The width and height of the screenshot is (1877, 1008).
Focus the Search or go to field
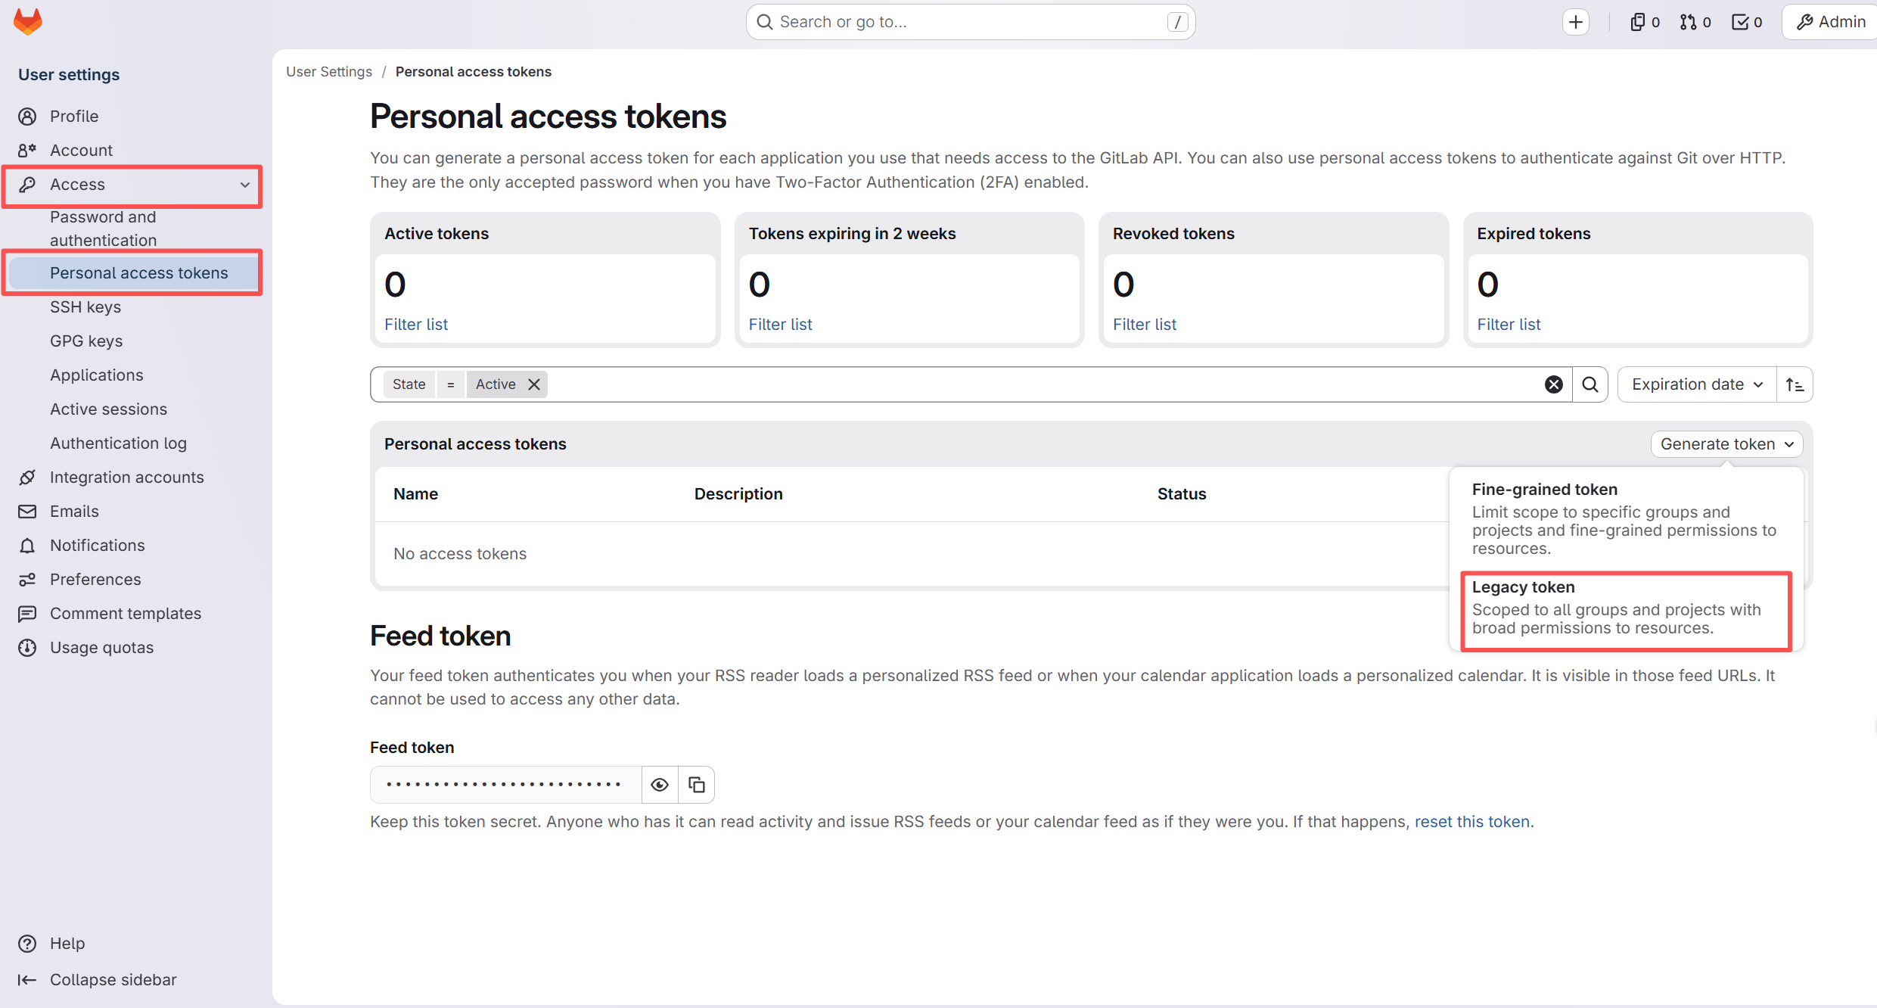971,22
